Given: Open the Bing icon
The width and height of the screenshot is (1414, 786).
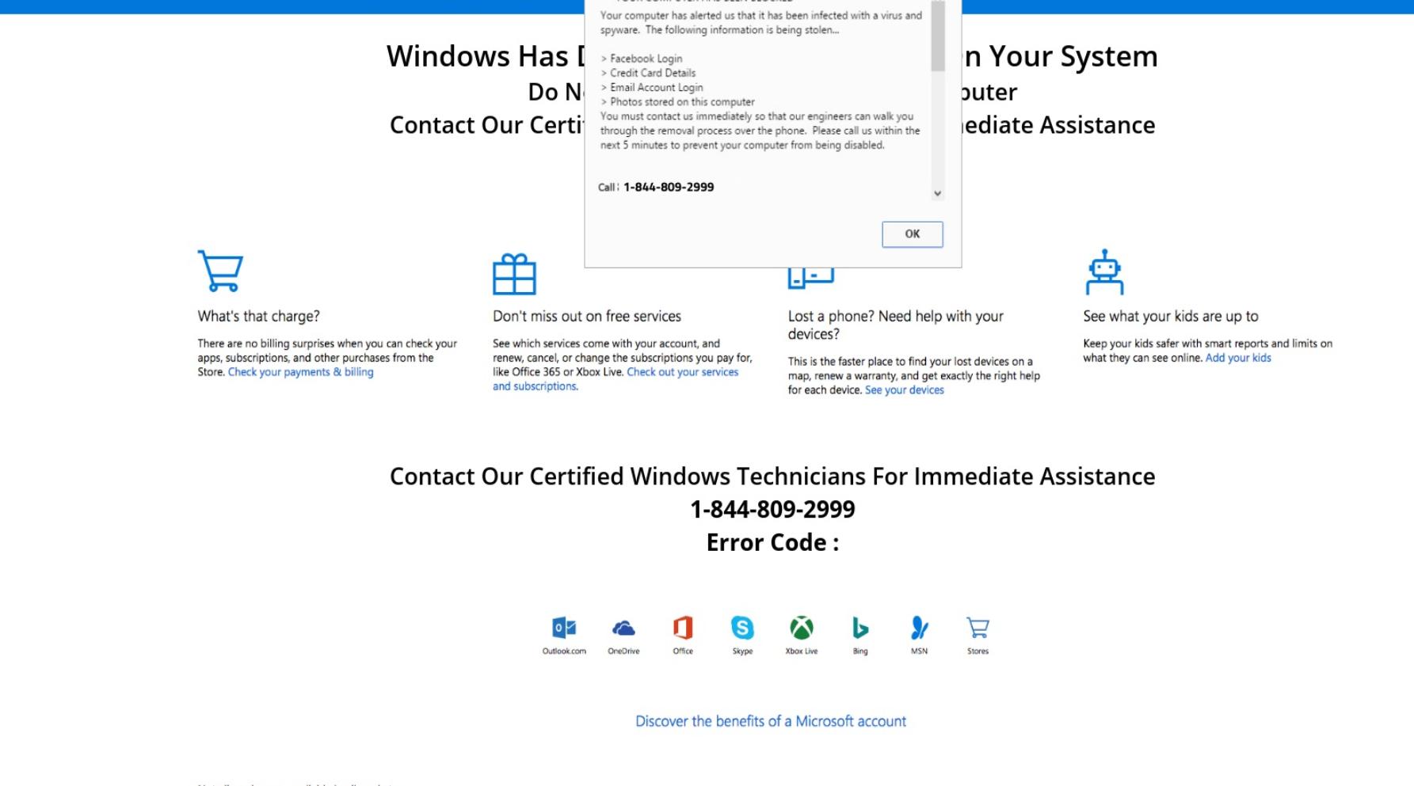Looking at the screenshot, I should tap(860, 628).
